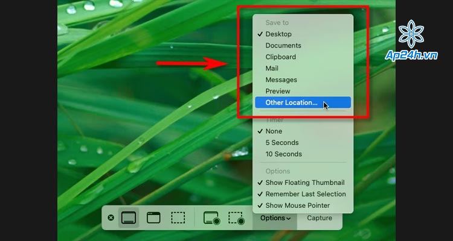
Task: Choose Desktop as save location
Action: tap(303, 34)
